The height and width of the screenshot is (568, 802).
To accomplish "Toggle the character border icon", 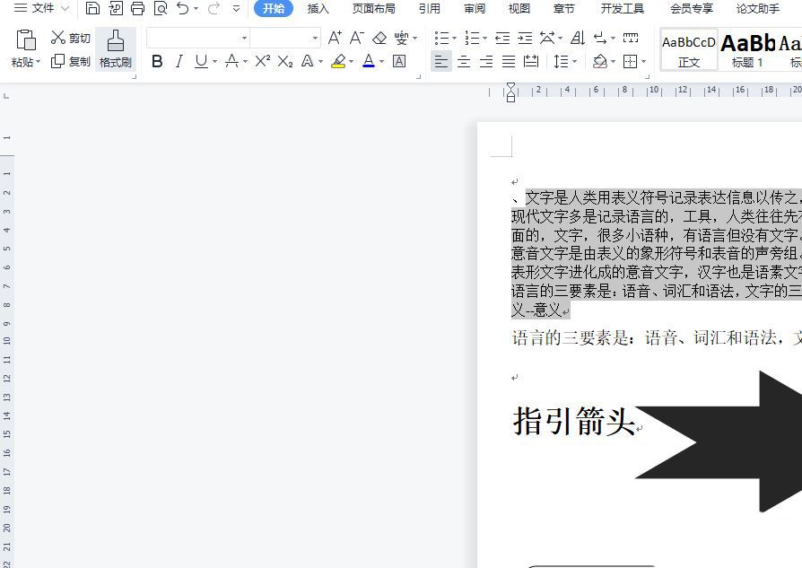I will click(399, 61).
